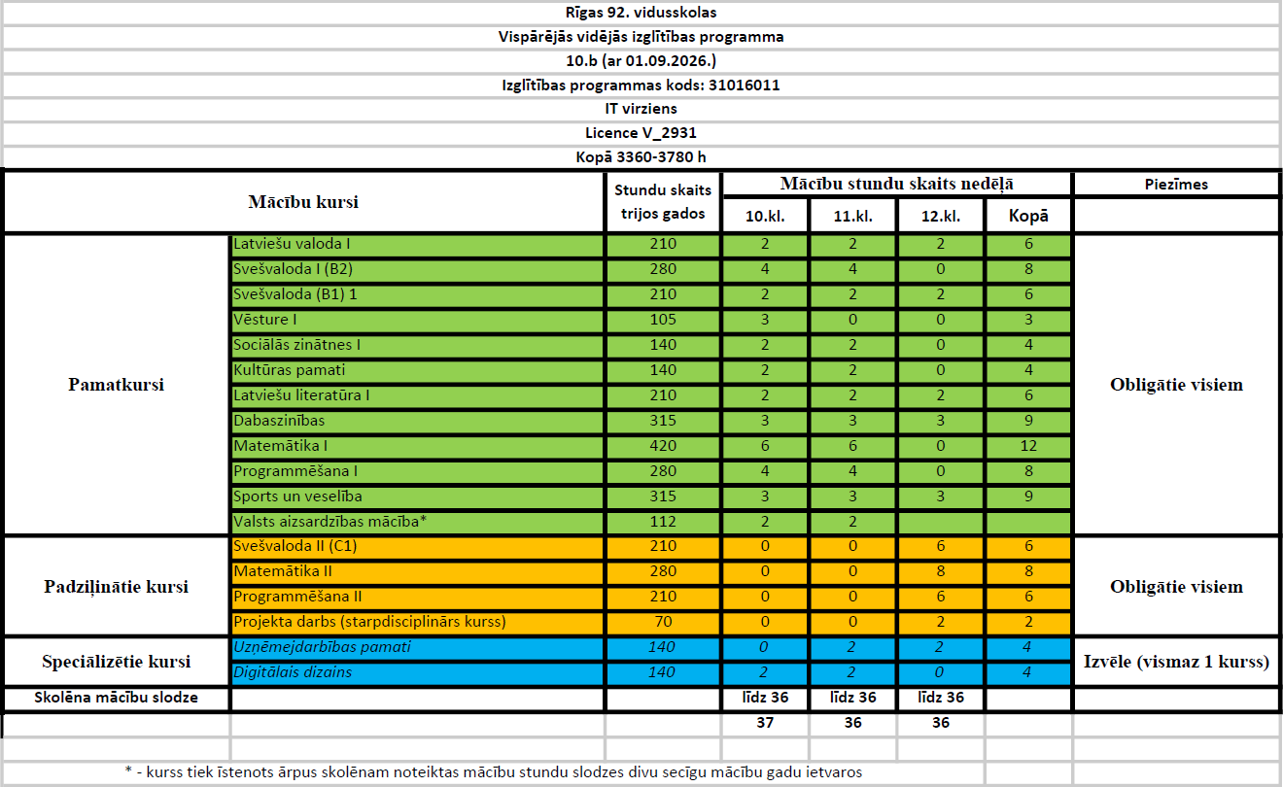Select the Piezīmes header cell
Screen dimensions: 1283x787
point(1176,185)
